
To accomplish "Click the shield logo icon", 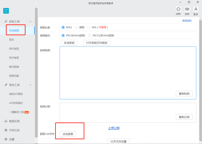I will (6, 11).
